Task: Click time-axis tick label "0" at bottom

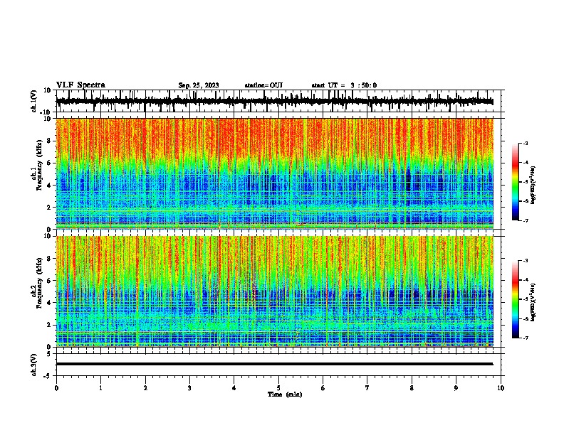Action: point(56,388)
